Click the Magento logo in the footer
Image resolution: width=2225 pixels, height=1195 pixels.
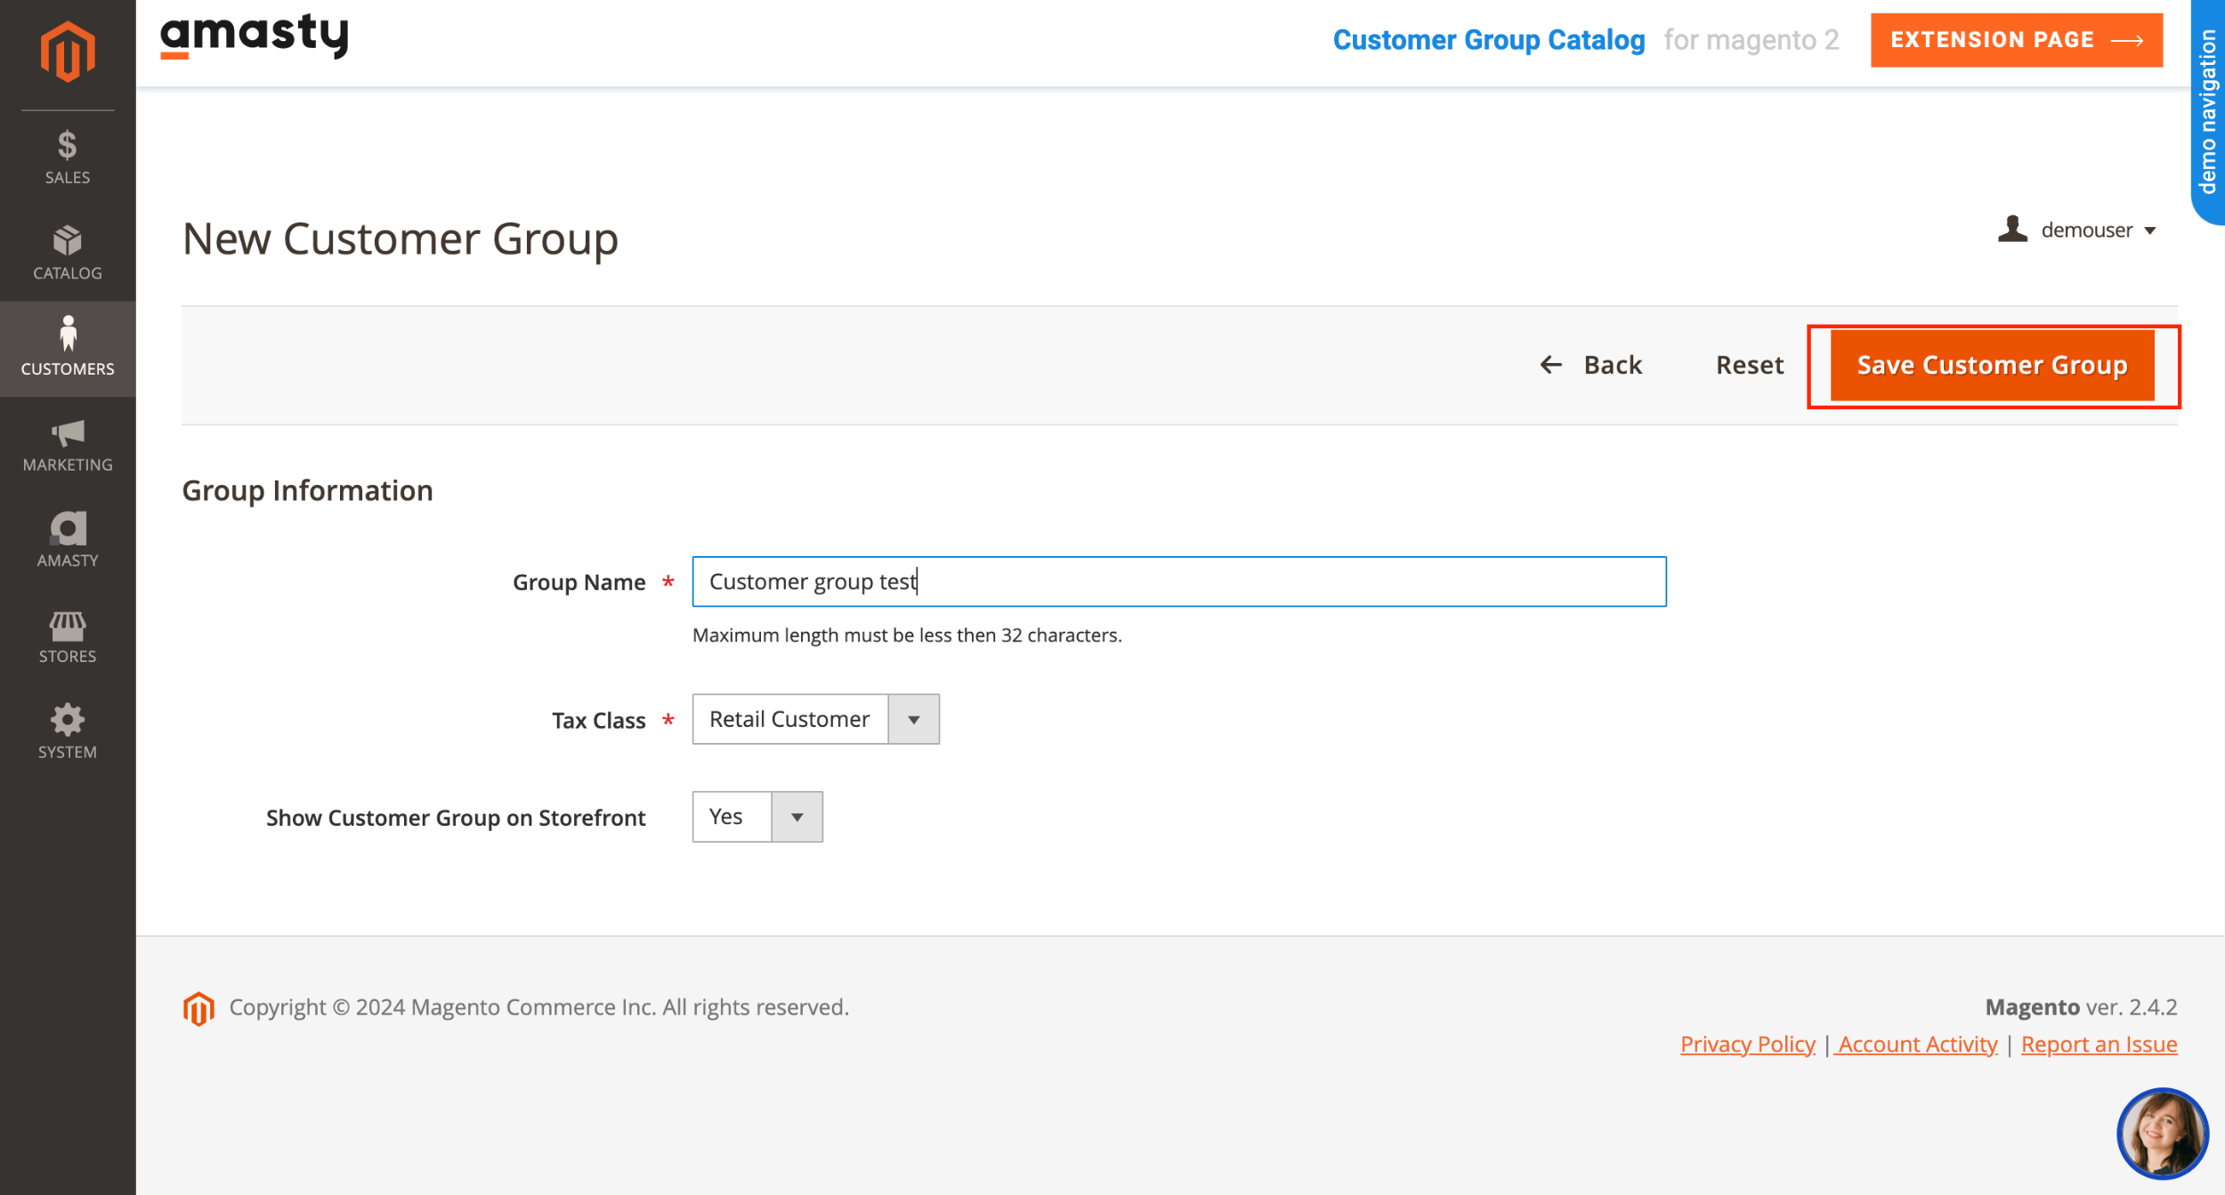point(199,1007)
